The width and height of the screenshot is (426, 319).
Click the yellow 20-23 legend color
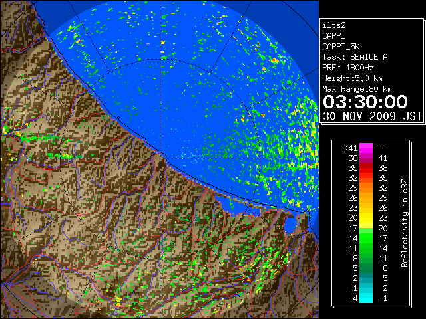coord(366,218)
